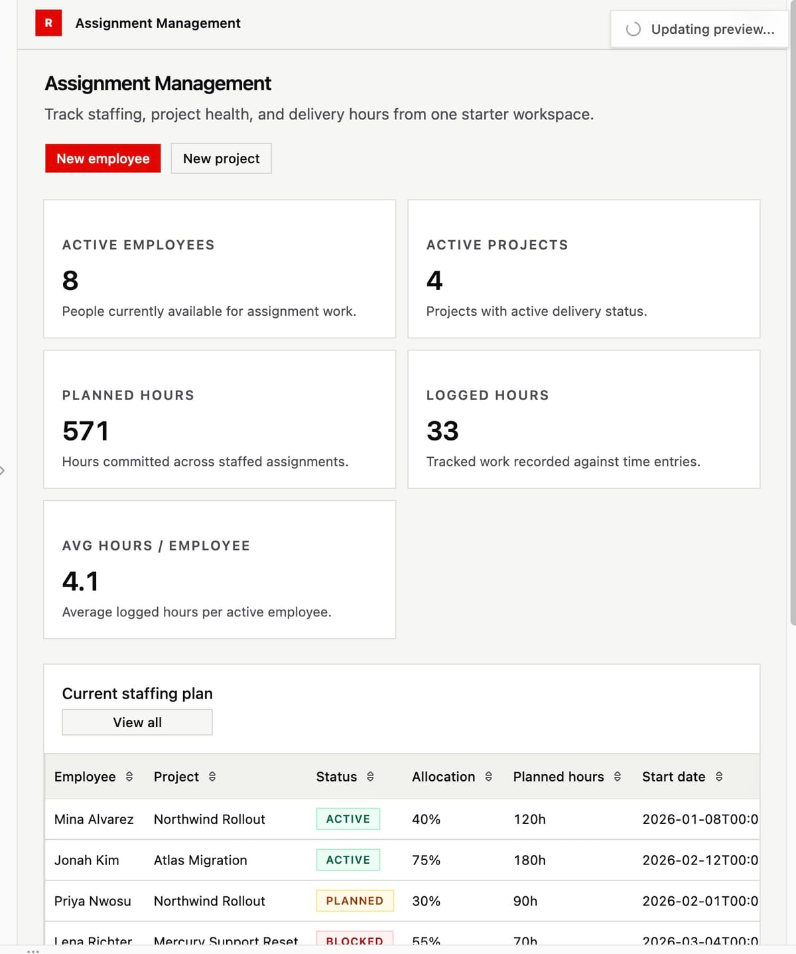Open View all staffing plan
The width and height of the screenshot is (796, 954).
tap(137, 722)
